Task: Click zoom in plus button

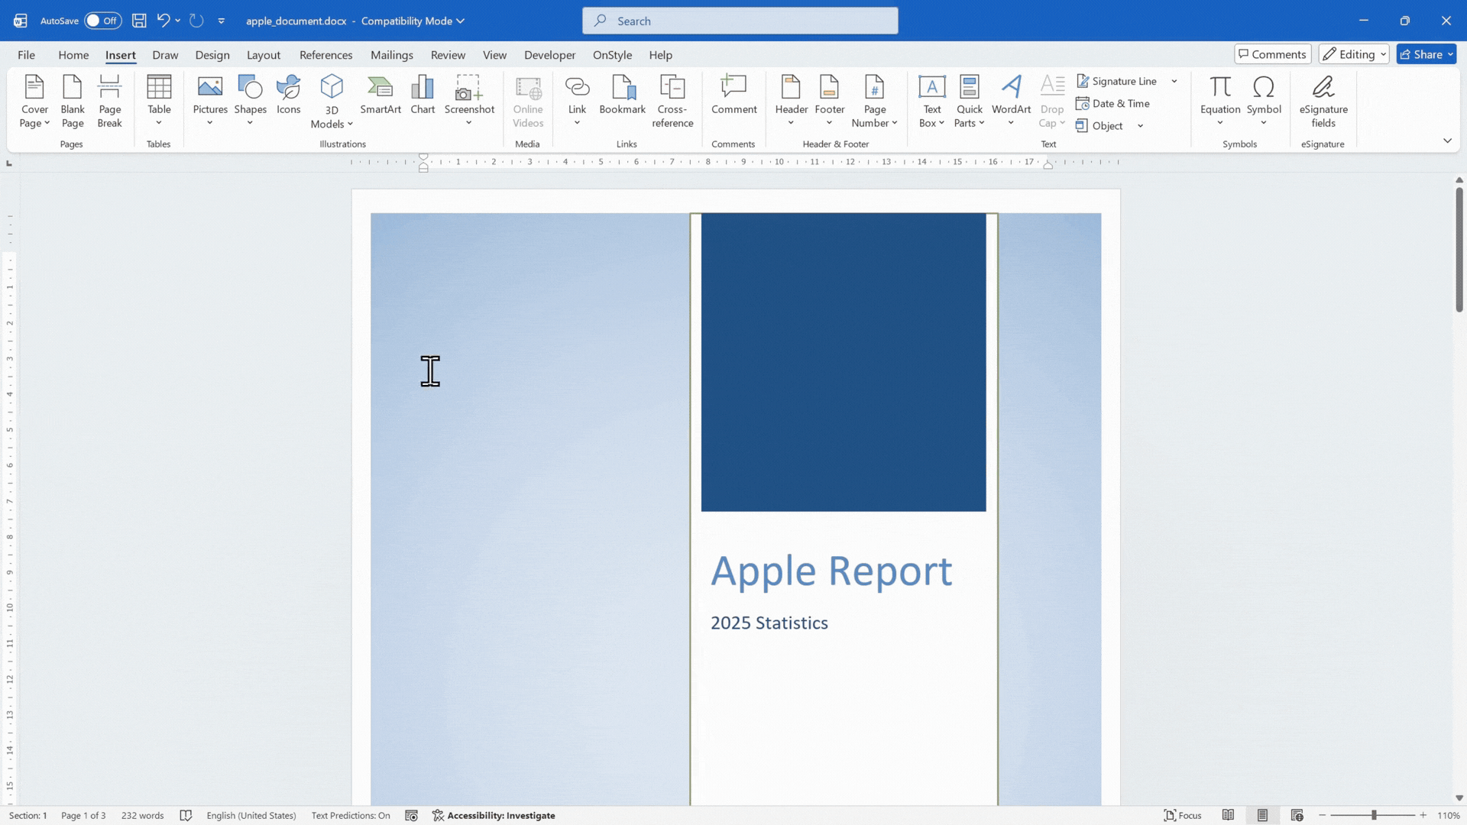Action: coord(1423,815)
